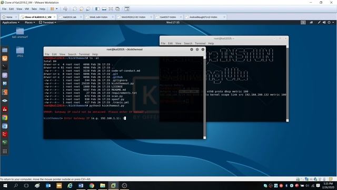Open Internet Explorer from the taskbar
The height and width of the screenshot is (190, 337).
[70, 185]
